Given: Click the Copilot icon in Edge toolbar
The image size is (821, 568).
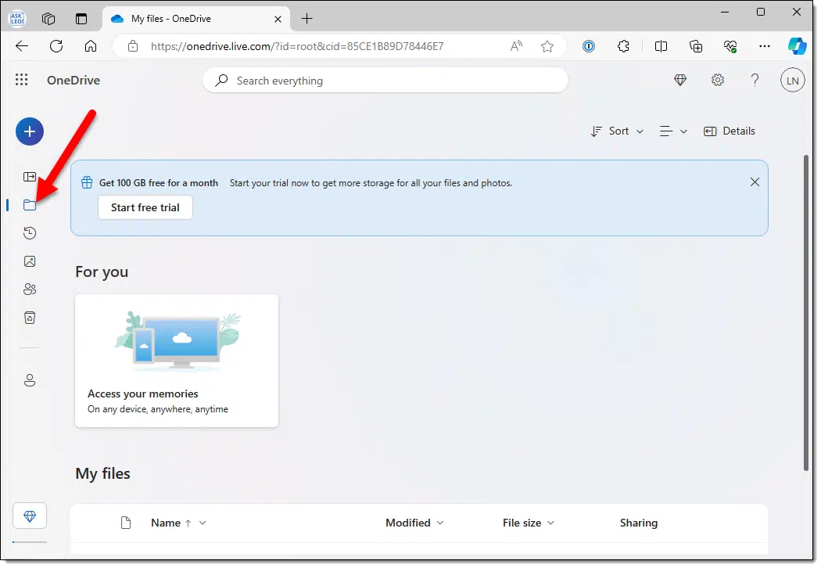Looking at the screenshot, I should pyautogui.click(x=797, y=46).
